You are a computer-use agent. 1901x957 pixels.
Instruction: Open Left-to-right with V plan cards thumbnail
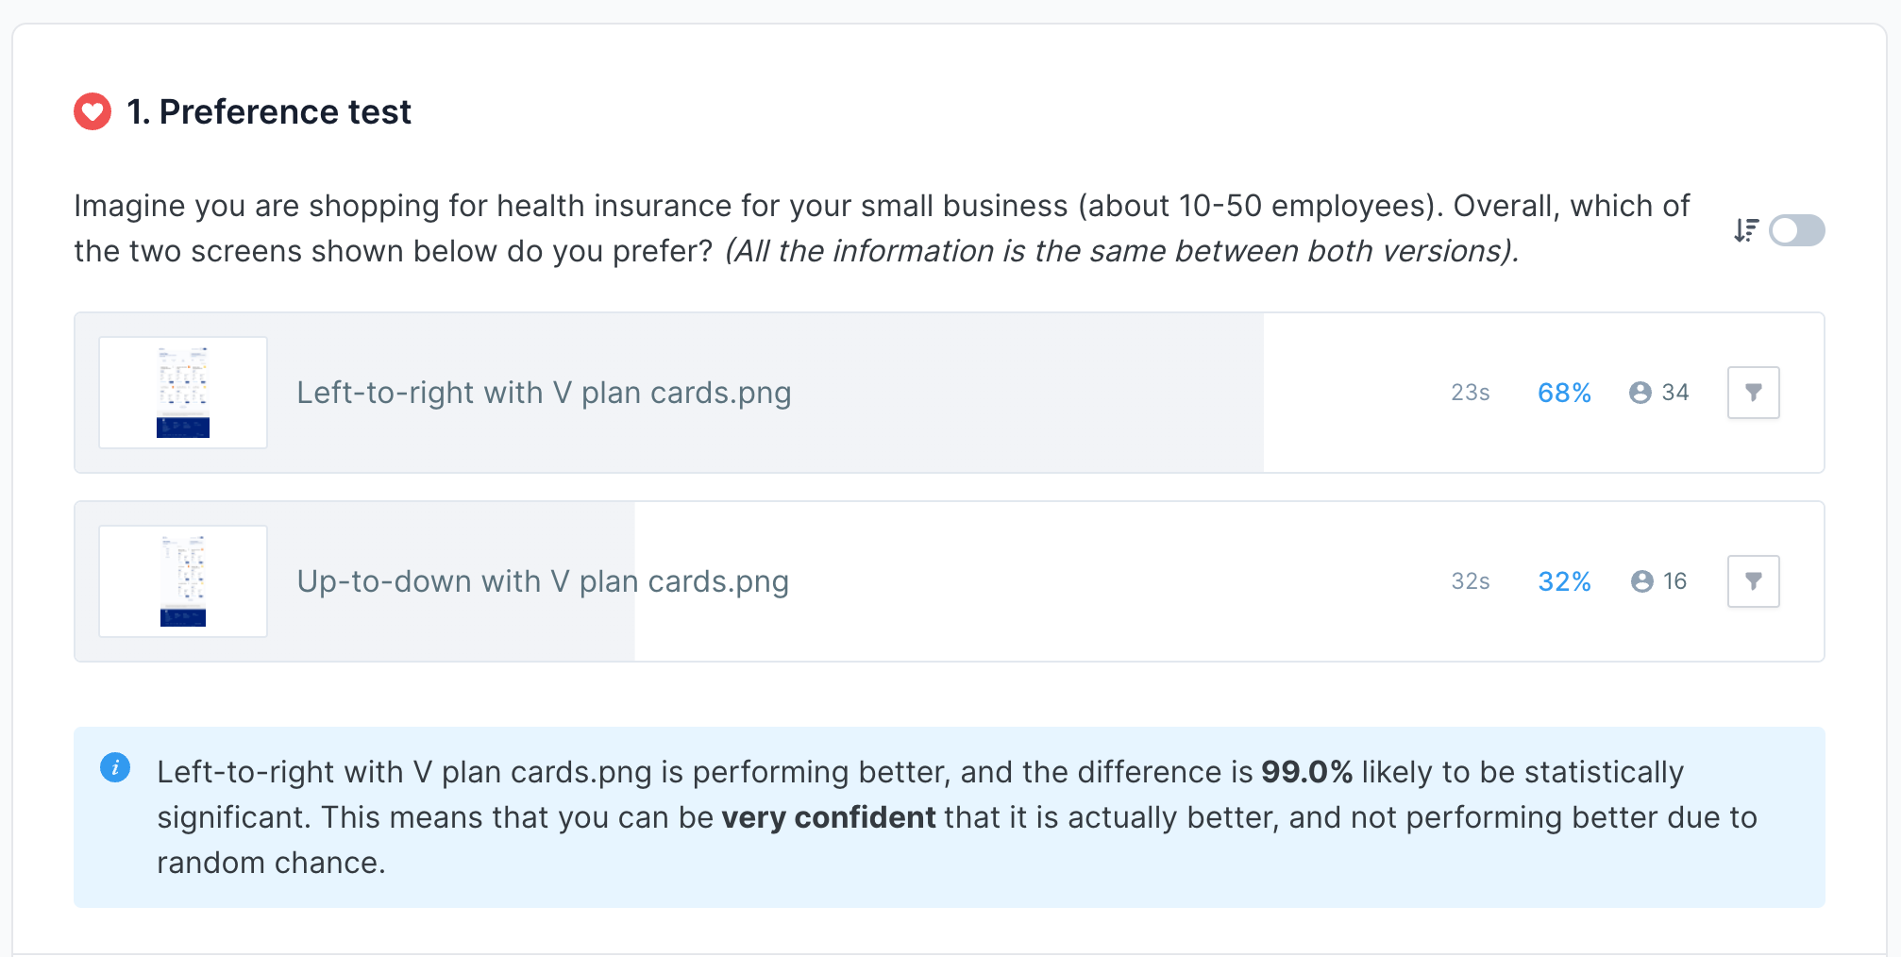pos(183,393)
